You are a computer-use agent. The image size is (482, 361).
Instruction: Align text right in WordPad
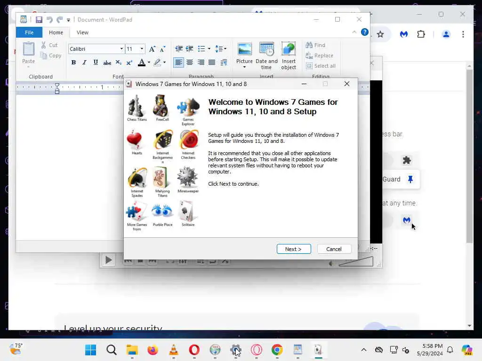pos(201,63)
